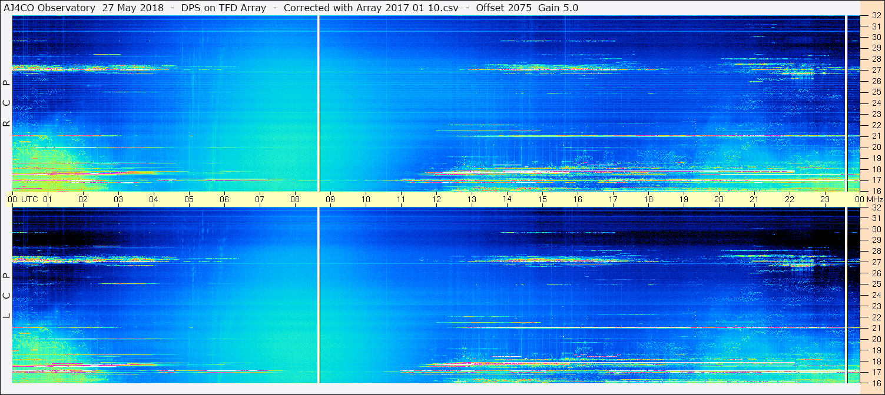
Task: Jump to hour 08 on time axis
Action: 295,199
